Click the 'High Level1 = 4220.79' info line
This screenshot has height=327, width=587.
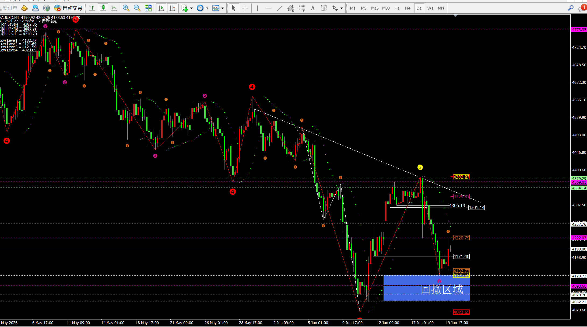tap(18, 34)
